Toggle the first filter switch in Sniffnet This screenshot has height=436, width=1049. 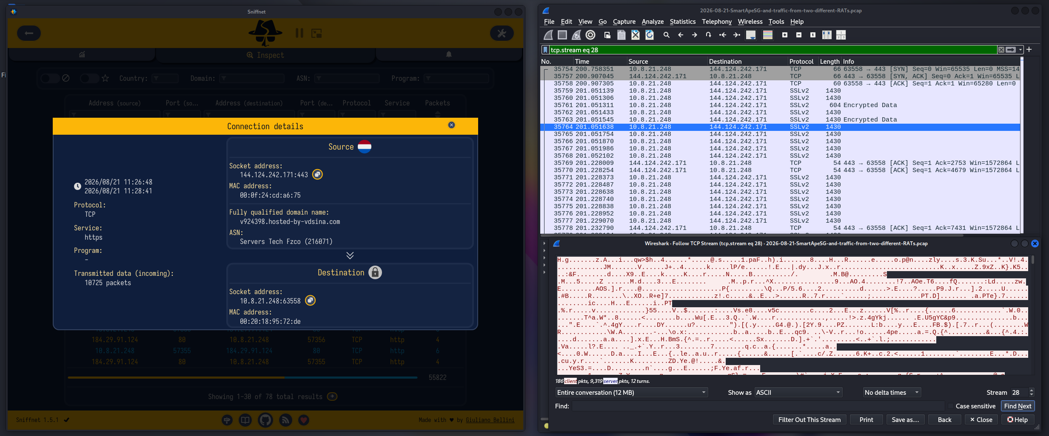point(50,79)
